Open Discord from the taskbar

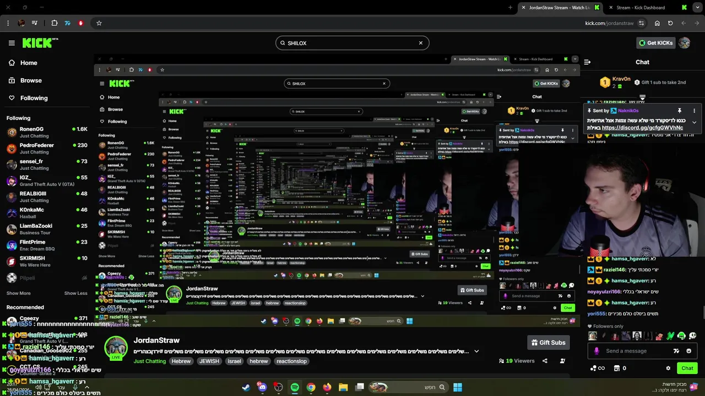click(262, 387)
